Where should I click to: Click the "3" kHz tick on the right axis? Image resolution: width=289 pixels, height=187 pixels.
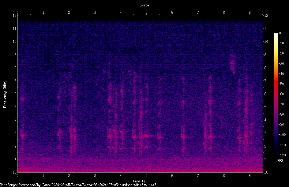[265, 133]
